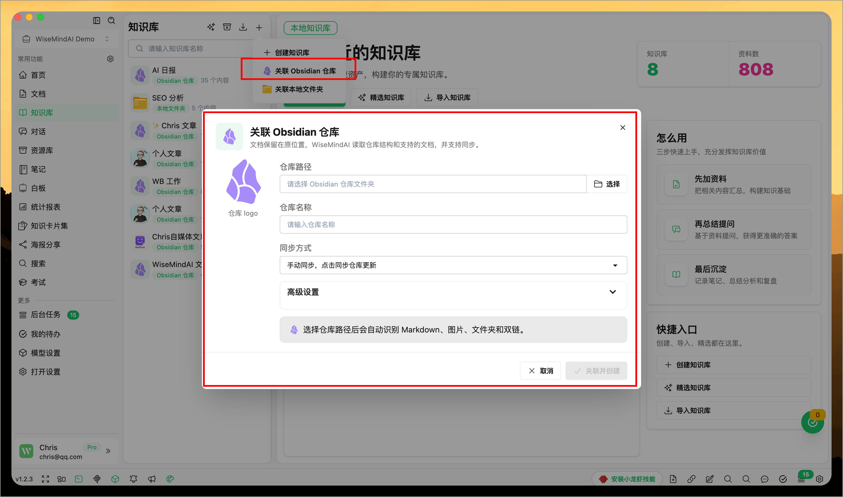Open 知识卡片集 in the sidebar
The image size is (843, 497).
pos(67,226)
